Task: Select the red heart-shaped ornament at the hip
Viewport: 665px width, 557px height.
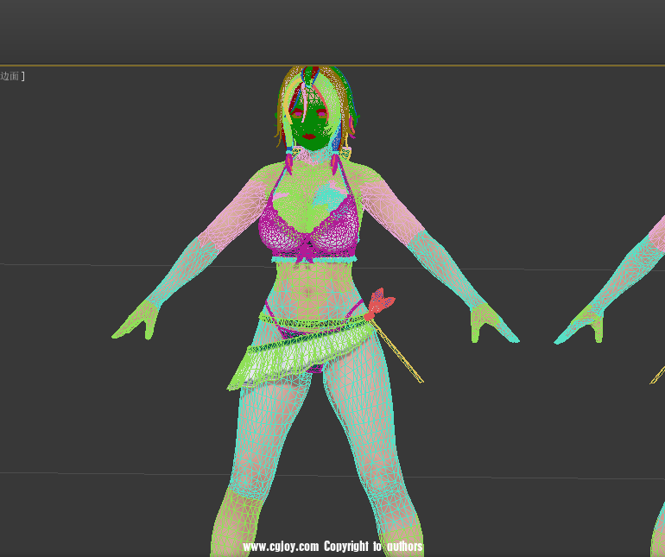Action: click(x=380, y=303)
